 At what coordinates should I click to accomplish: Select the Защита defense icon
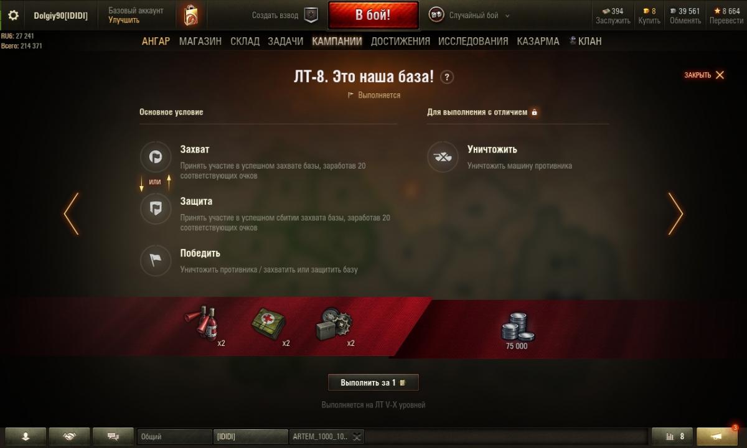tap(156, 209)
